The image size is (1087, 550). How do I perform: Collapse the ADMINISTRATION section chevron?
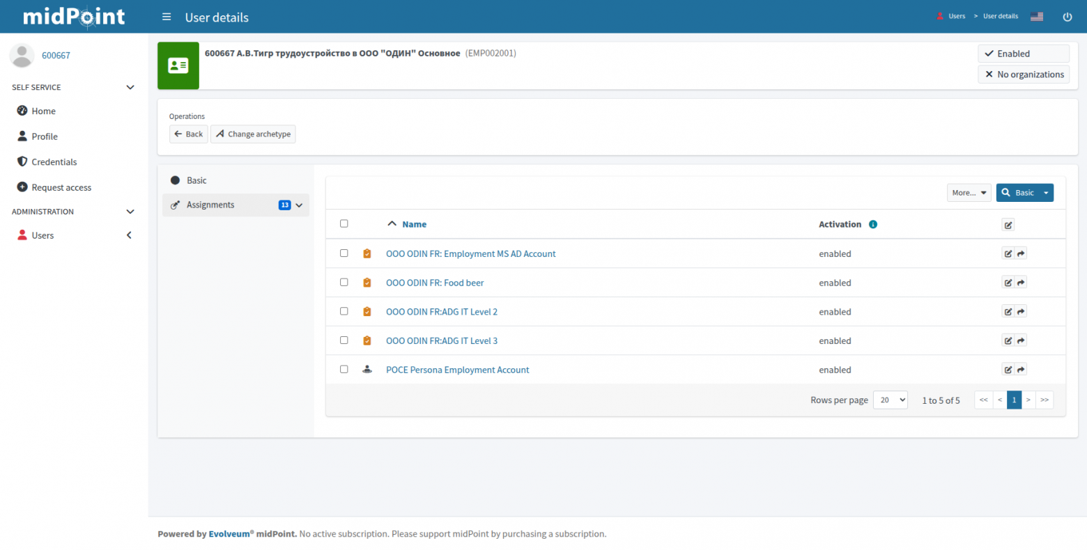[130, 211]
